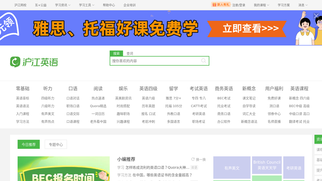Open article 怎样练成流利的英语口语
The image size is (322, 181).
[157, 167]
